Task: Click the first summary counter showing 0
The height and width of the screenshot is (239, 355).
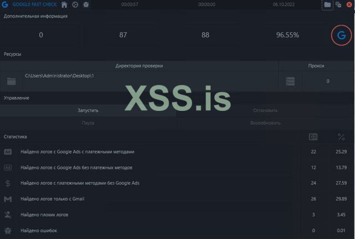Action: (x=41, y=35)
